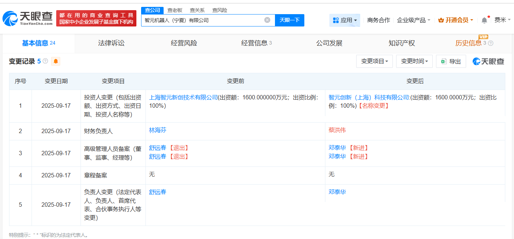The height and width of the screenshot is (239, 514).
Task: Click the notification bell icon top right
Action: pyautogui.click(x=484, y=20)
